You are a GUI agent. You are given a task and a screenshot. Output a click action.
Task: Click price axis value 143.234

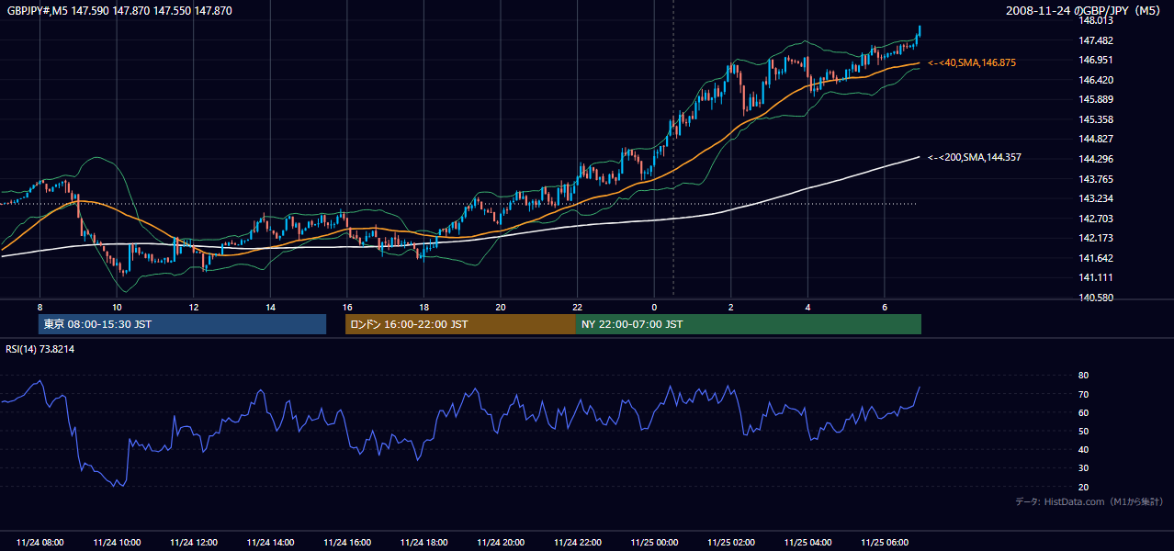pyautogui.click(x=1096, y=198)
